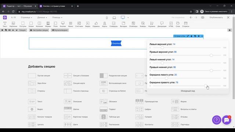Select the Слои tool in the toolbar
The width and height of the screenshot is (235, 132).
(178, 24)
